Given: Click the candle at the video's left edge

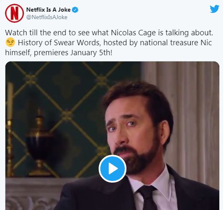Looking at the screenshot, I should click(10, 101).
